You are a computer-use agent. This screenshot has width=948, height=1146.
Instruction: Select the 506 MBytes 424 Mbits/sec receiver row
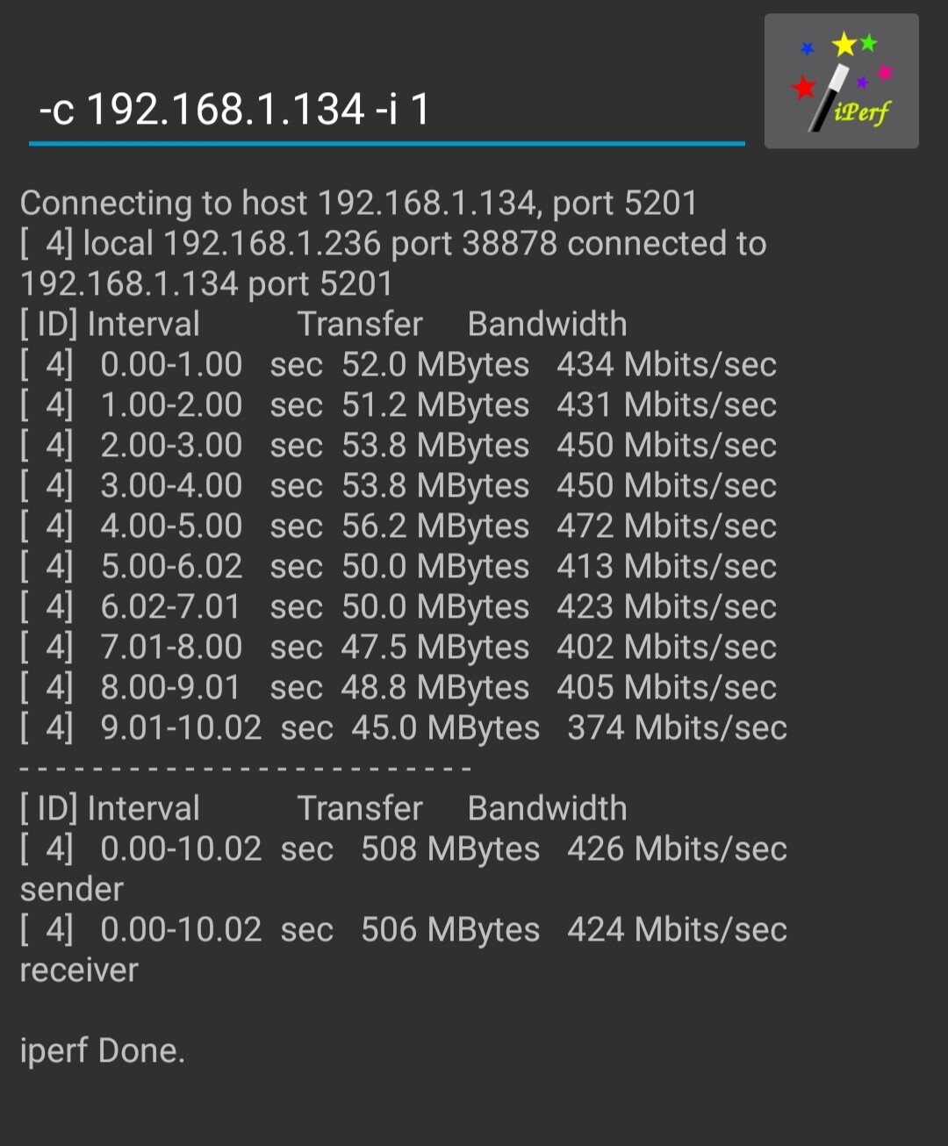[404, 949]
